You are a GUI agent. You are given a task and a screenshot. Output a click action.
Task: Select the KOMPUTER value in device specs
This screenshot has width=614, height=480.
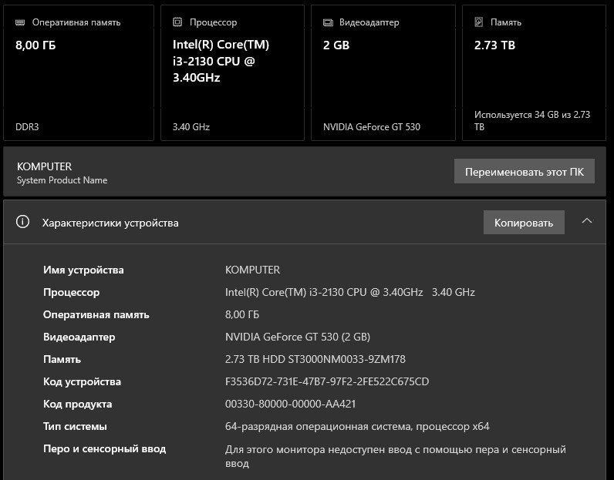252,270
